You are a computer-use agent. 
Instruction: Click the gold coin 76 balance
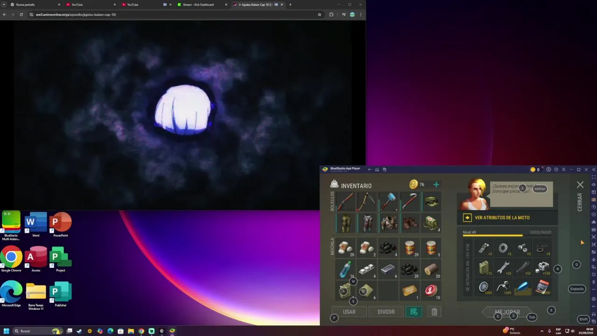point(417,184)
